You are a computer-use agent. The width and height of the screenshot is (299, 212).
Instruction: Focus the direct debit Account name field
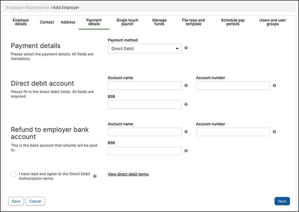coord(144,85)
